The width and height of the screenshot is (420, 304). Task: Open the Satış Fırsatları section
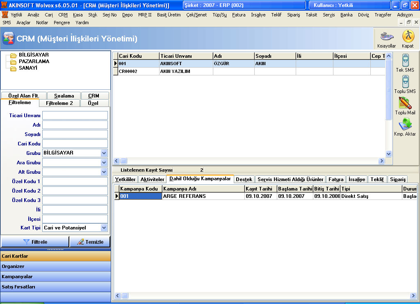click(x=55, y=287)
